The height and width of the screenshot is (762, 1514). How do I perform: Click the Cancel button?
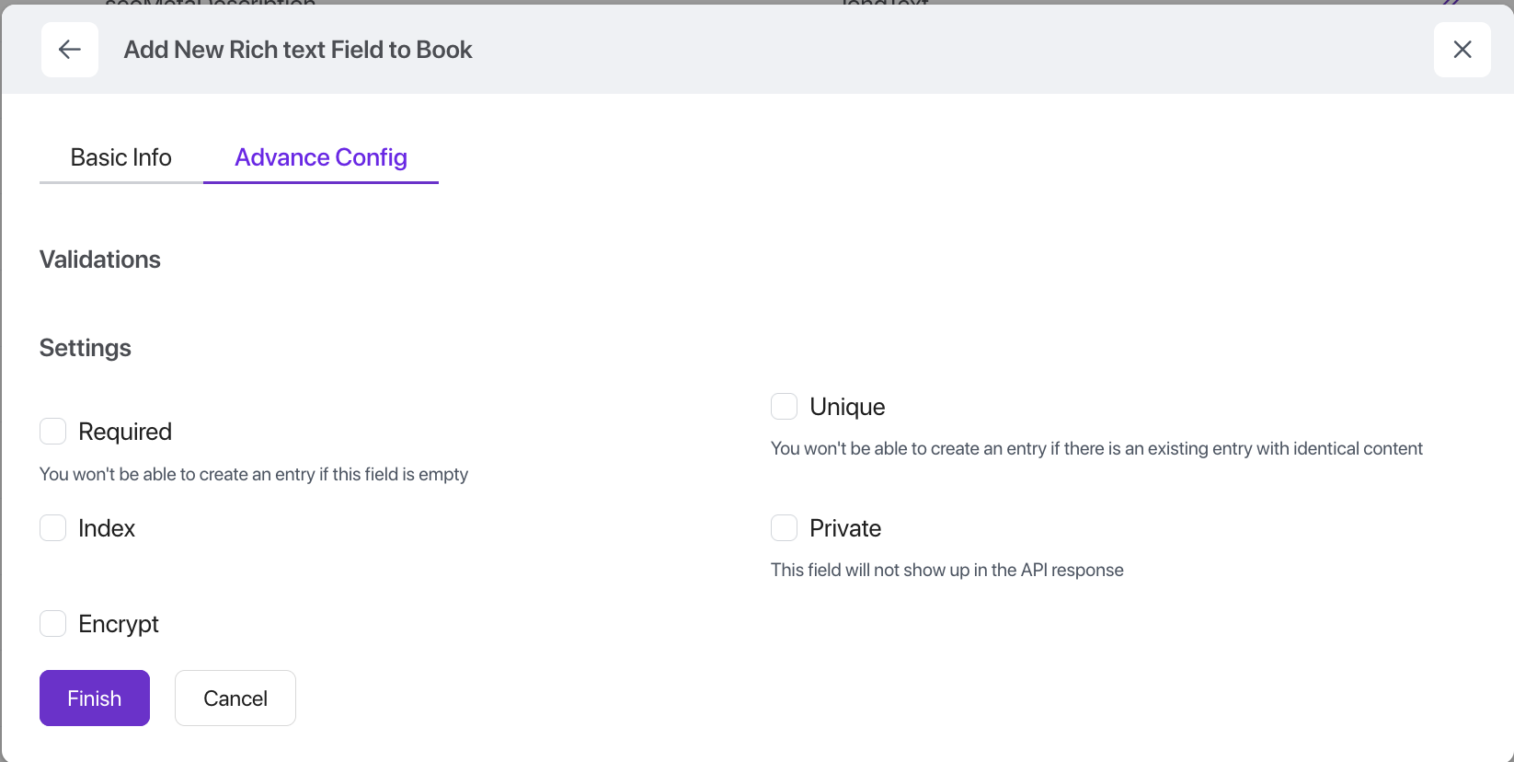point(235,698)
